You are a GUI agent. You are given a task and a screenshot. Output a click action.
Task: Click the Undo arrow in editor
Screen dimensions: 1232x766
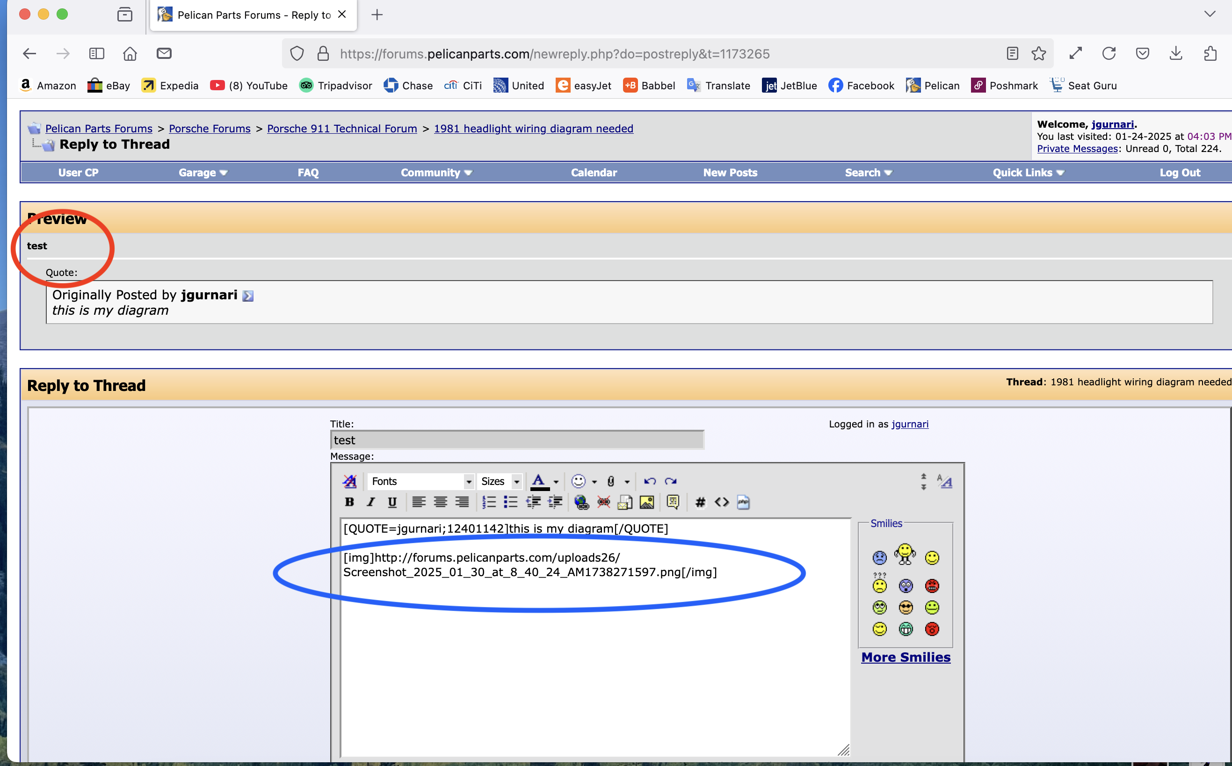(x=649, y=481)
